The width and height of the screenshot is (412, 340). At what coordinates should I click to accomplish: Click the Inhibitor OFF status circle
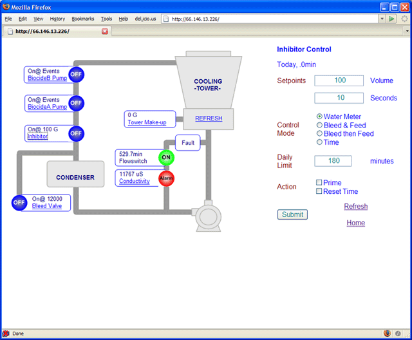tap(76, 133)
